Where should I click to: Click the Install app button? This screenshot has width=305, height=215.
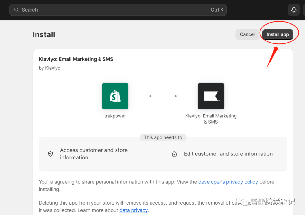click(278, 34)
